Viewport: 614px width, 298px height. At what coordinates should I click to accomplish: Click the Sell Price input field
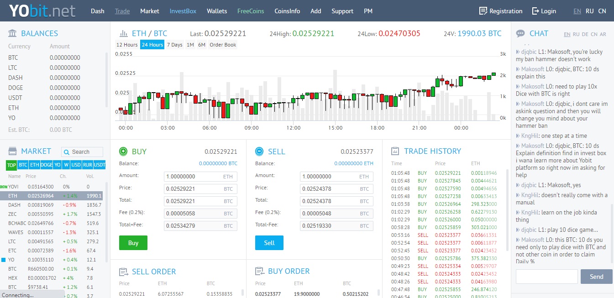(336, 189)
